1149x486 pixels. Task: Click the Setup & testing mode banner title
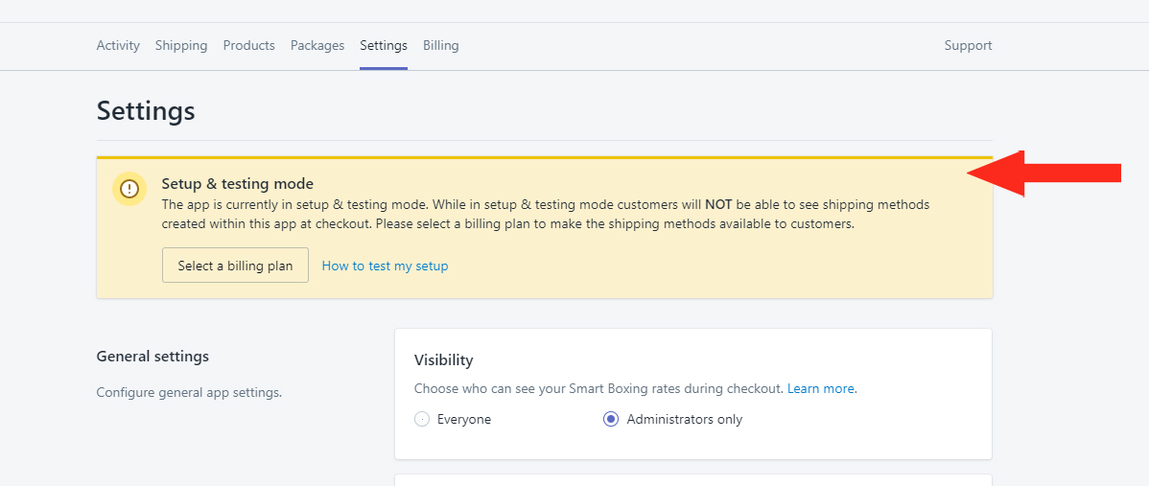238,184
